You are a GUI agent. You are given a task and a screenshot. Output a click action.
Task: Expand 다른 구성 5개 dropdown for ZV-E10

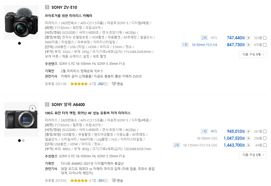pyautogui.click(x=253, y=54)
